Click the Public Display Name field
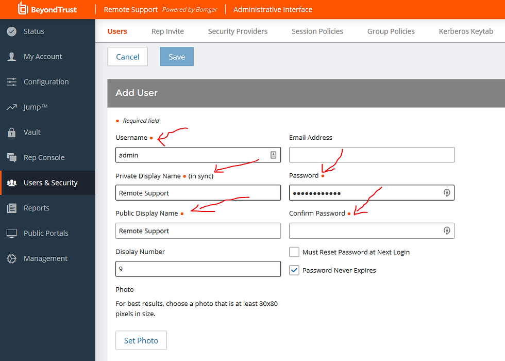This screenshot has height=361, width=505. (198, 231)
